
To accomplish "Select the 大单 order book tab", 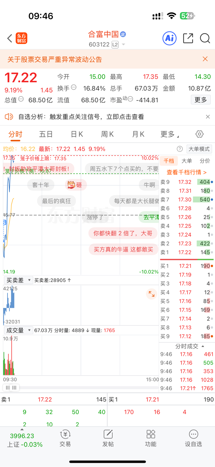I will click(x=187, y=161).
